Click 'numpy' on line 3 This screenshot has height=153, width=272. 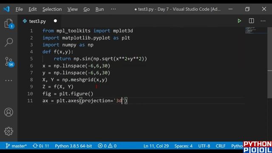tap(69, 45)
